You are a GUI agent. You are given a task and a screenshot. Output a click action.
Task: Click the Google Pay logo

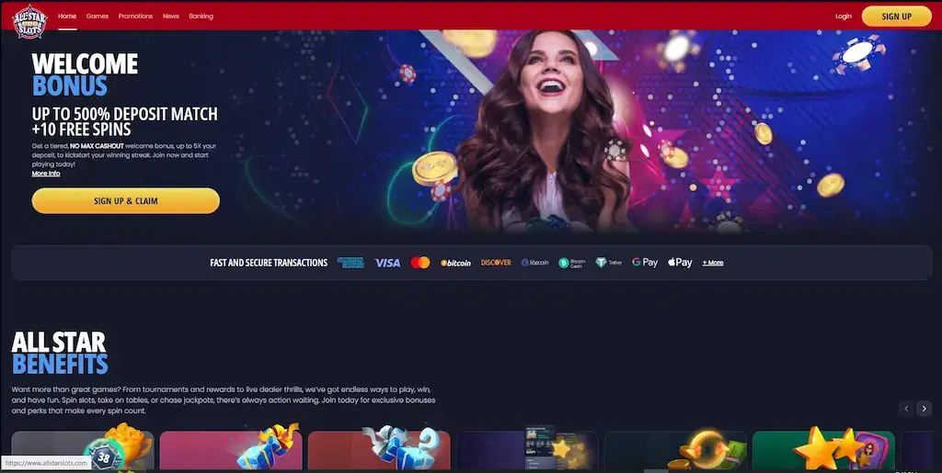pos(645,263)
